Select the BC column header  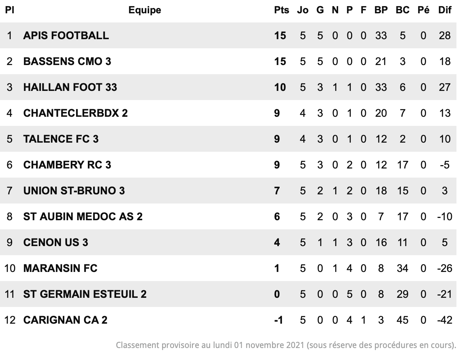point(402,10)
